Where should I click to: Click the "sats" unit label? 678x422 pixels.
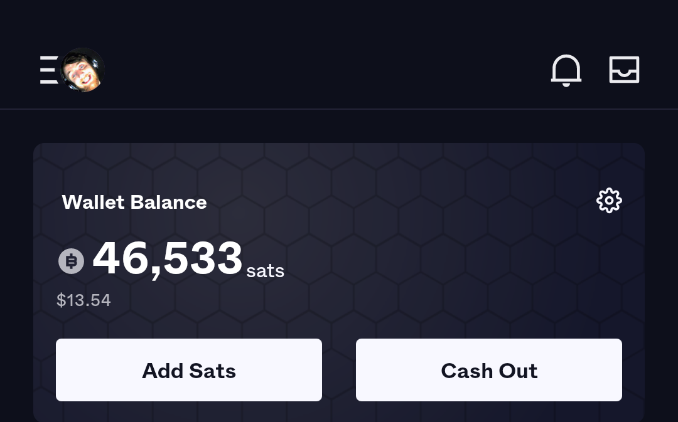pyautogui.click(x=265, y=271)
